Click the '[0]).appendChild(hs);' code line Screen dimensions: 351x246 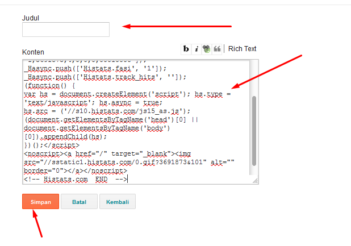65,136
